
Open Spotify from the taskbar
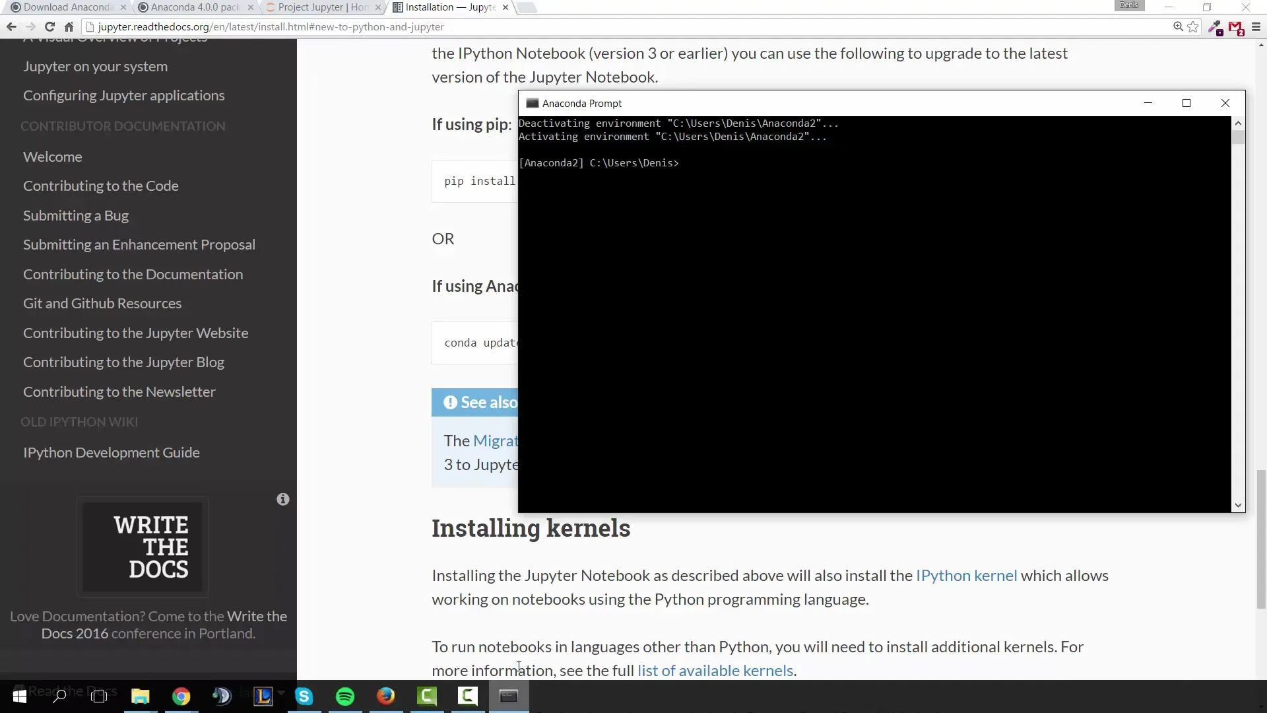click(345, 696)
